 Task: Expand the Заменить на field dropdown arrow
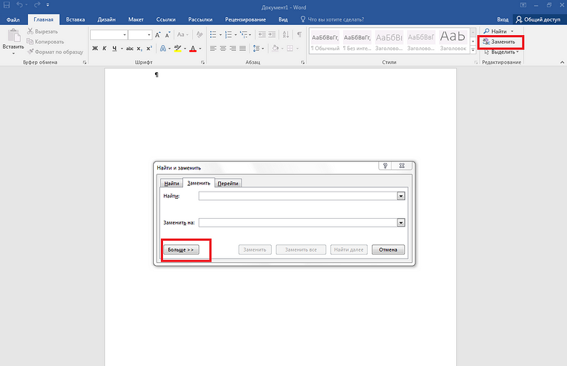(x=401, y=222)
